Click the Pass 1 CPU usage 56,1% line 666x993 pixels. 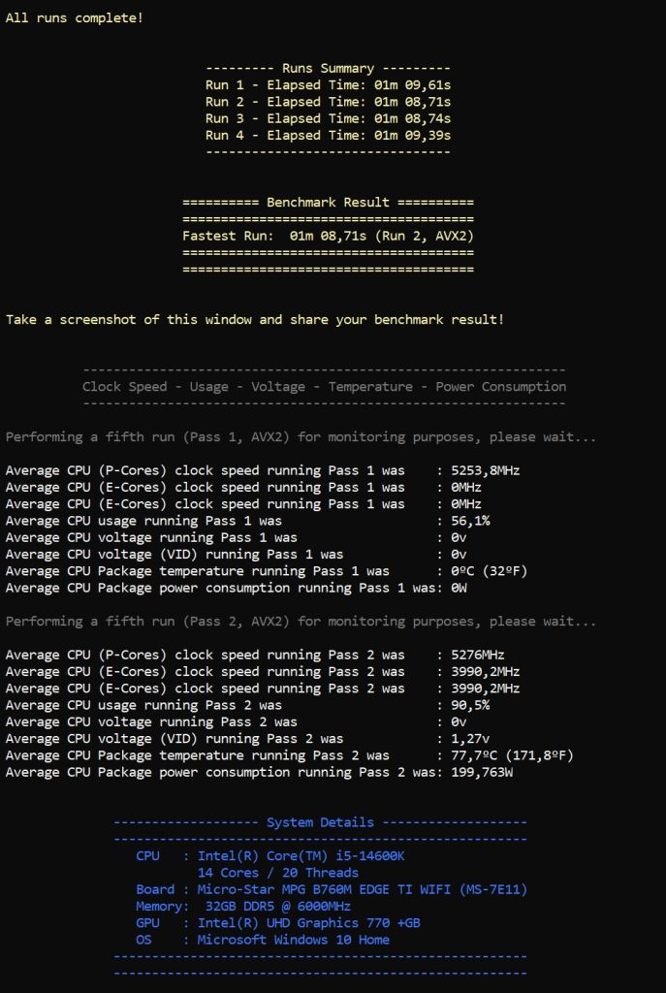(x=247, y=521)
